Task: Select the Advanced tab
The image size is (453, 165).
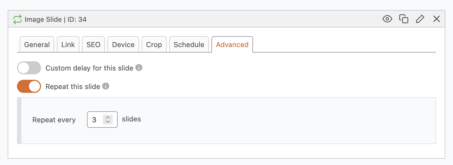Action: point(232,45)
